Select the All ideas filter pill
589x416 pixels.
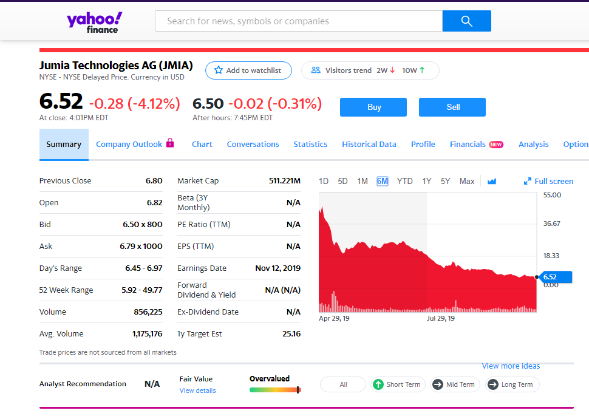[343, 384]
